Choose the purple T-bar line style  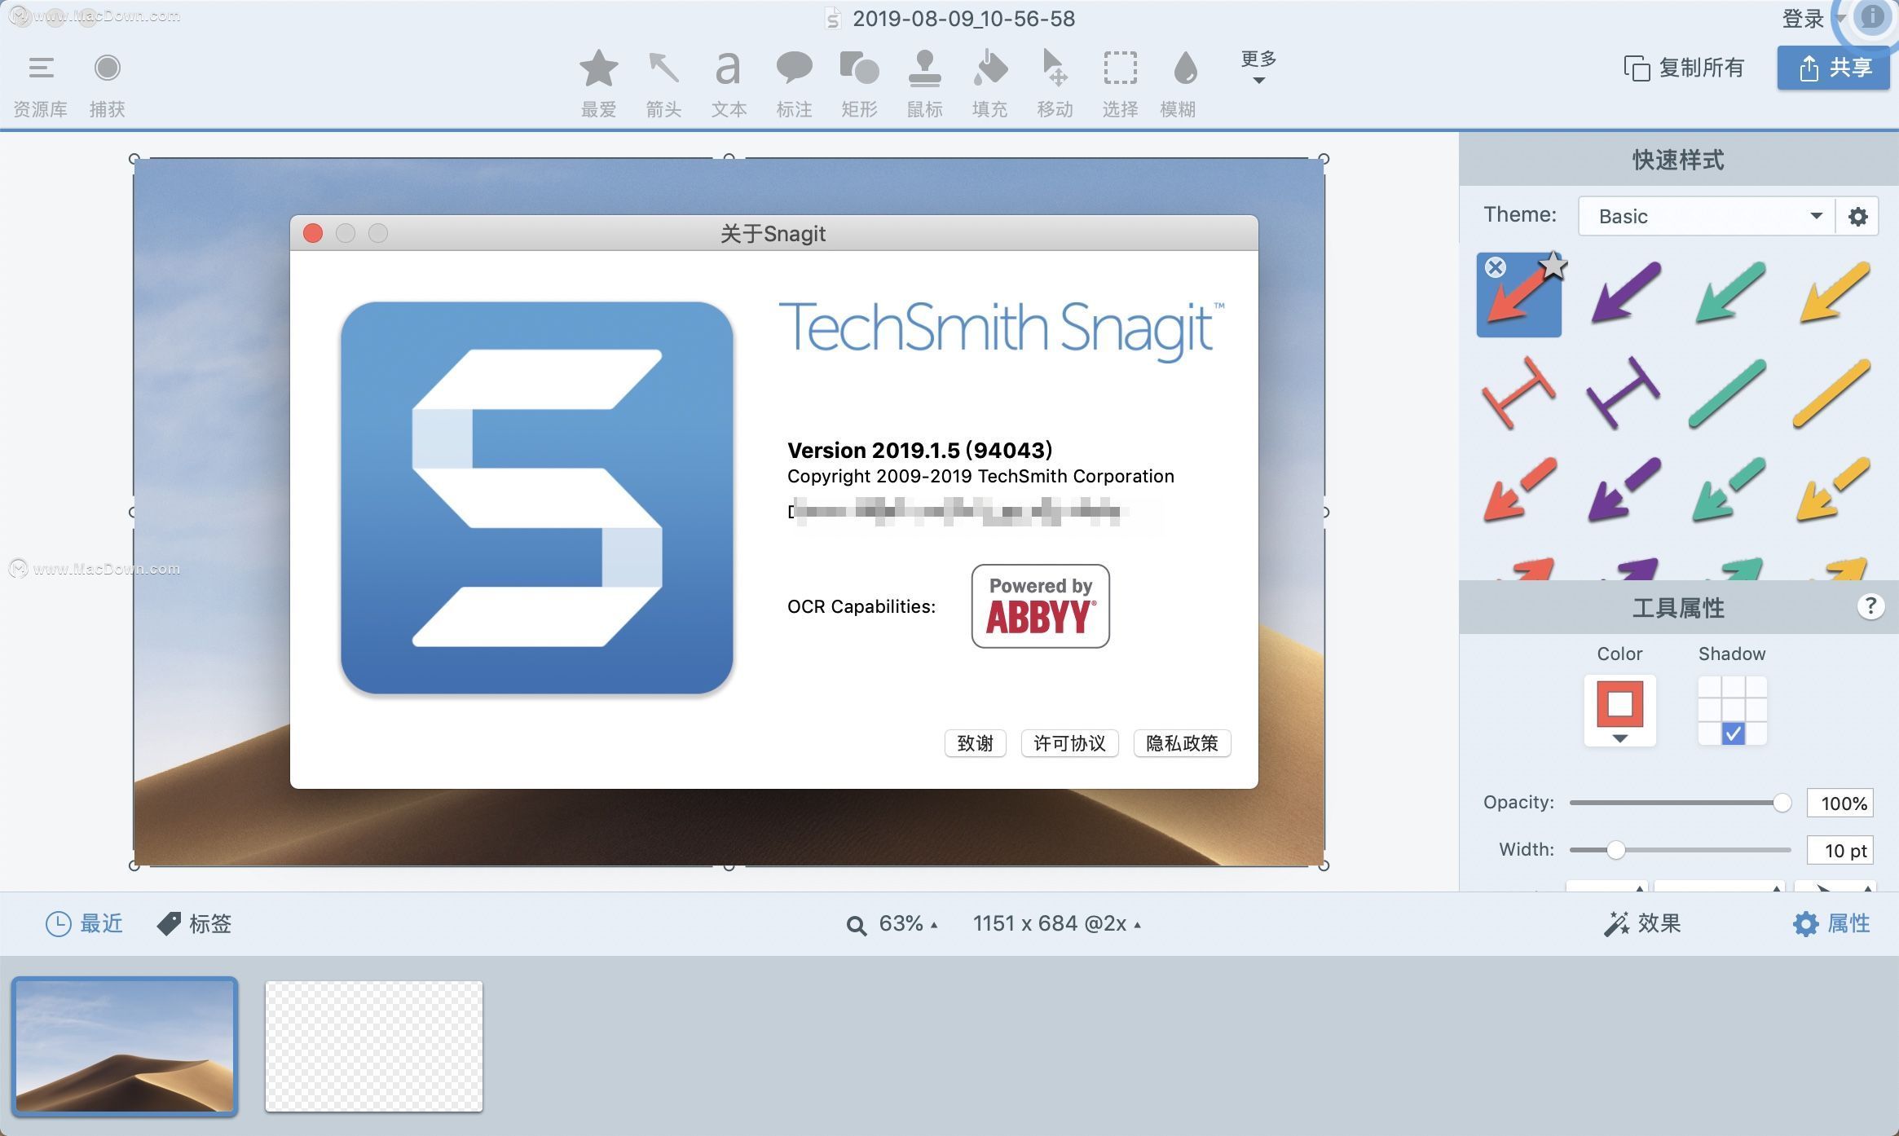[x=1624, y=393]
